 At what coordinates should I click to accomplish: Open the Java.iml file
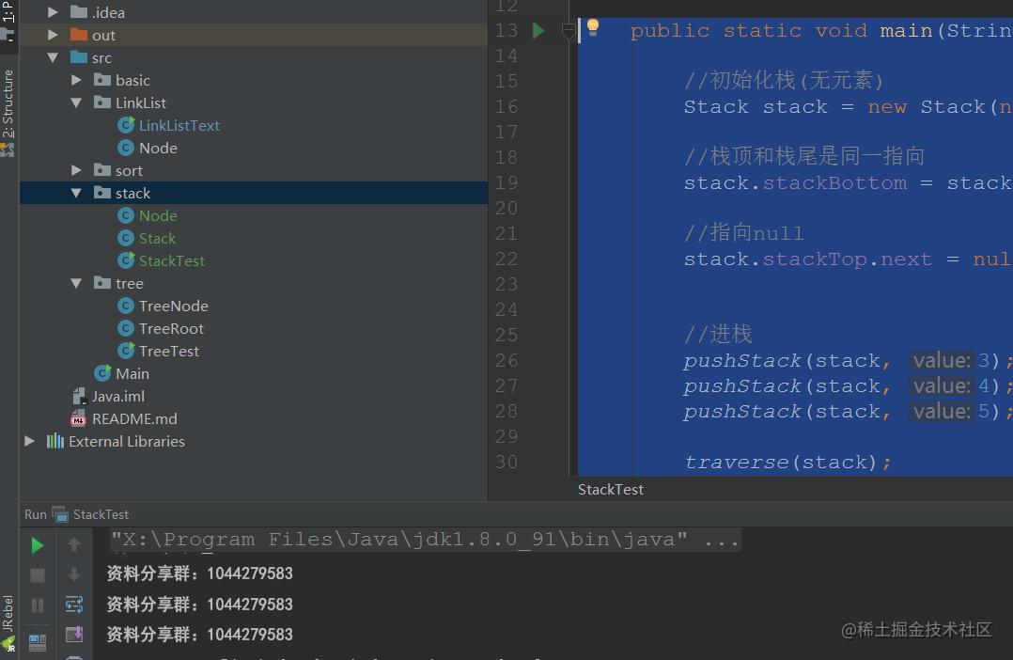118,396
